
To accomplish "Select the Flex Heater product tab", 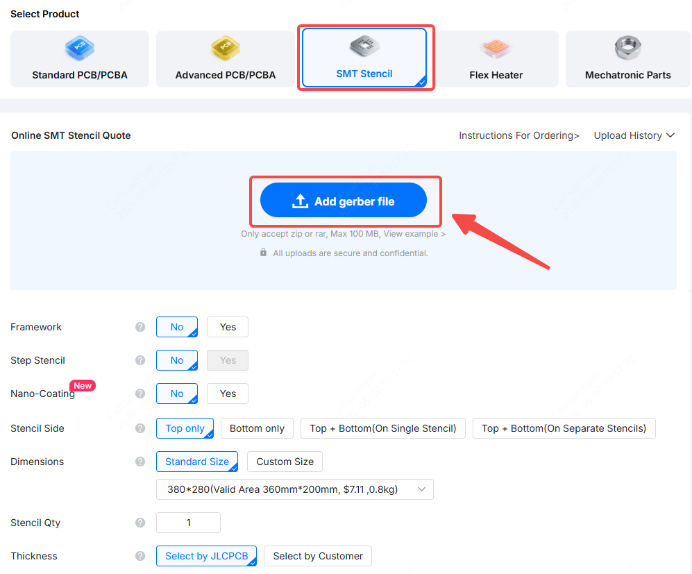I will pyautogui.click(x=496, y=59).
